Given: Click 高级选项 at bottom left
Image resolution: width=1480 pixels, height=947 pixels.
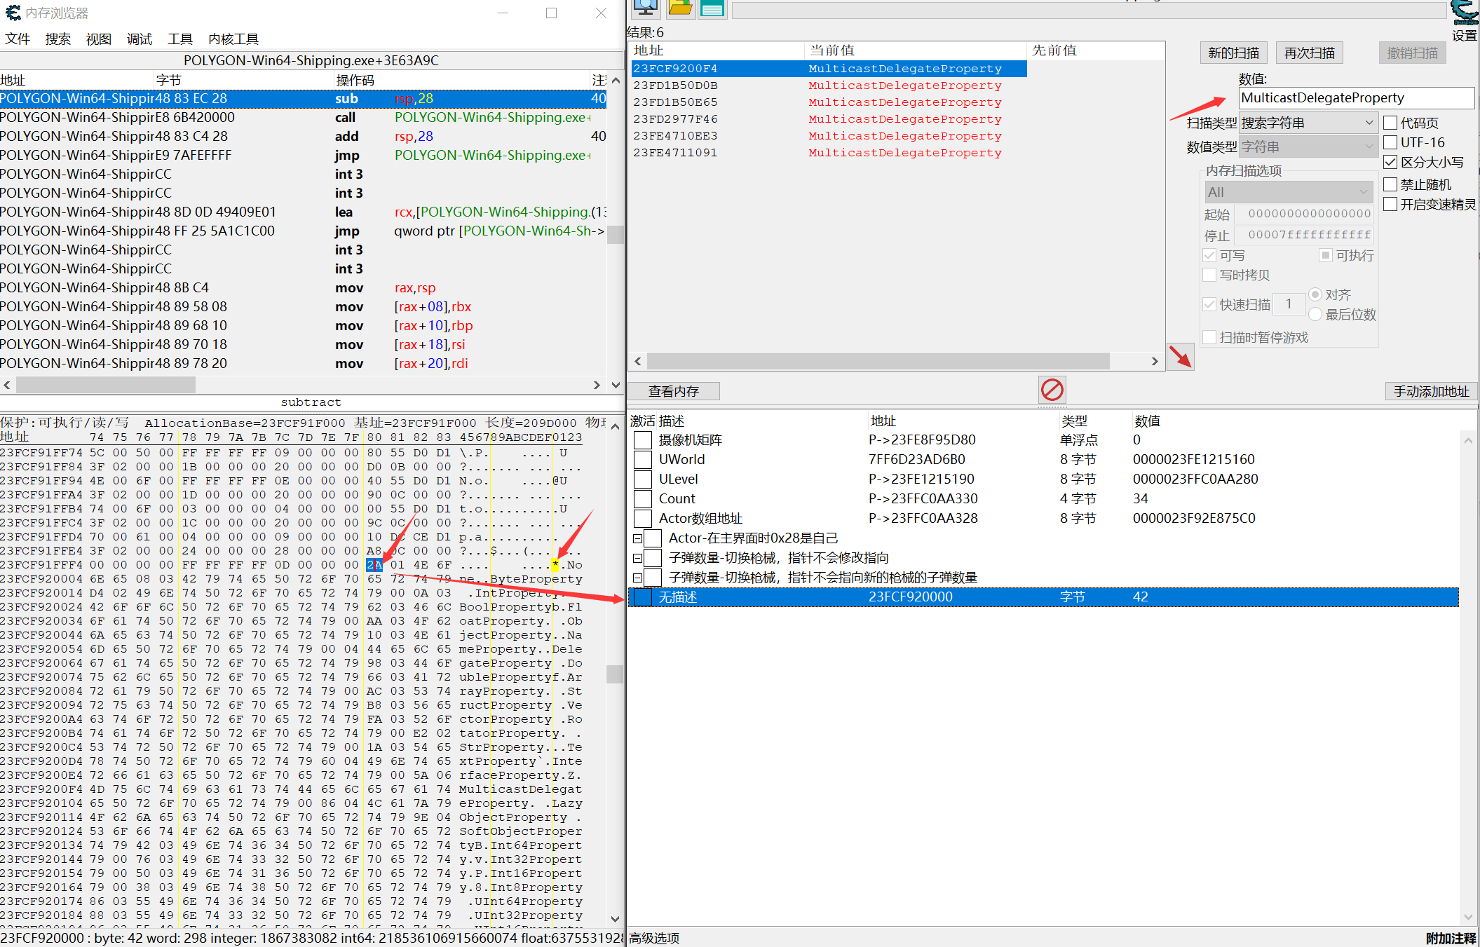Looking at the screenshot, I should 654,938.
